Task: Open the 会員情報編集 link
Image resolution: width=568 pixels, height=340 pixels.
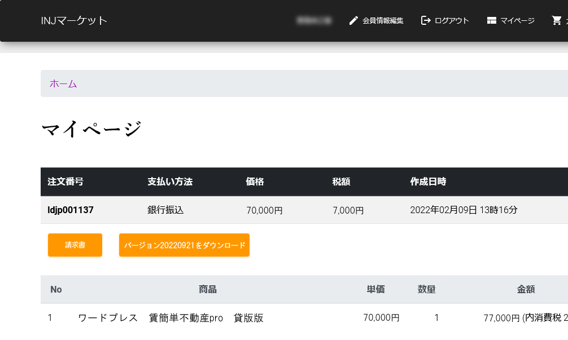Action: [383, 21]
